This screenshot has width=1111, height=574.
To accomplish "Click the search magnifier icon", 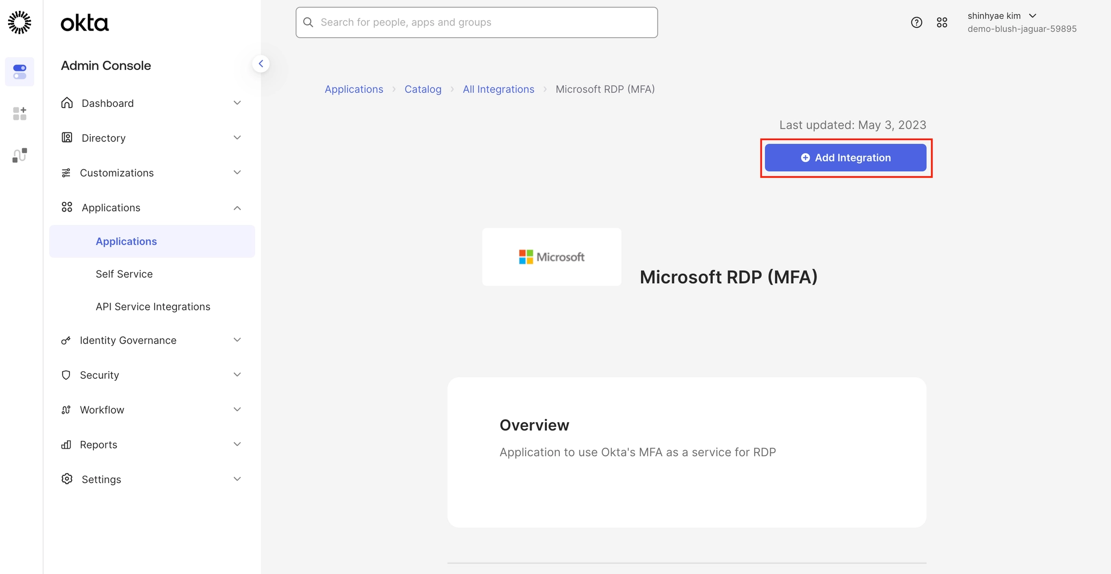I will pos(308,22).
